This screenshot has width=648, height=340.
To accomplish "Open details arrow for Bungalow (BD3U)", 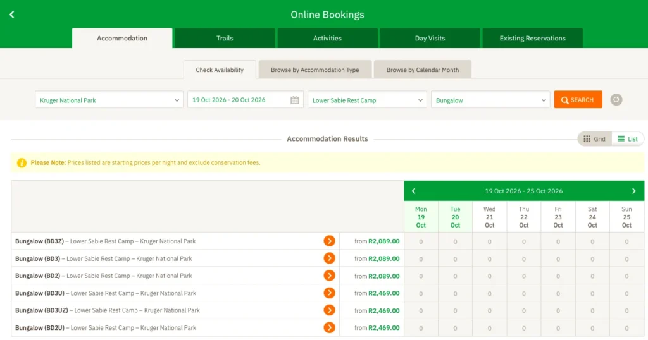I will (x=329, y=293).
